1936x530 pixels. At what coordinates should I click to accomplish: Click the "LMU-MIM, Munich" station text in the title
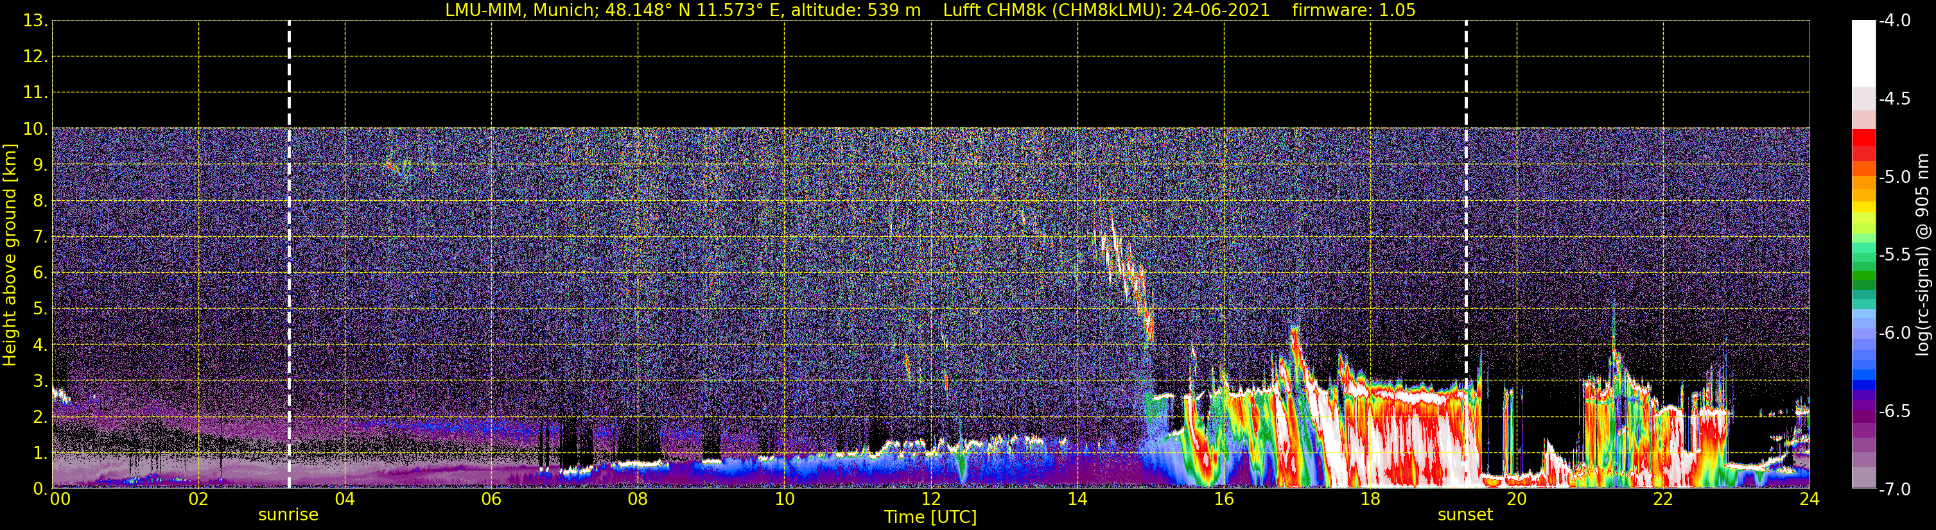tap(521, 10)
